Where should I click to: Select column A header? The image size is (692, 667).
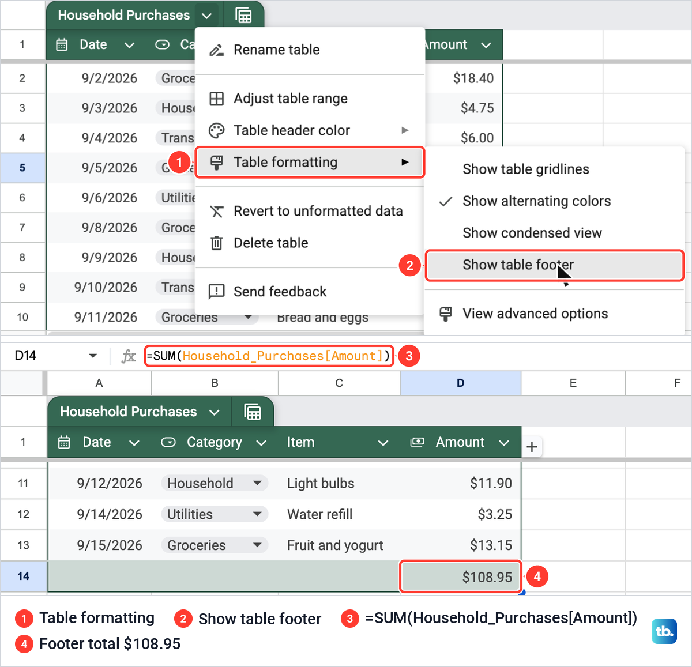click(99, 383)
